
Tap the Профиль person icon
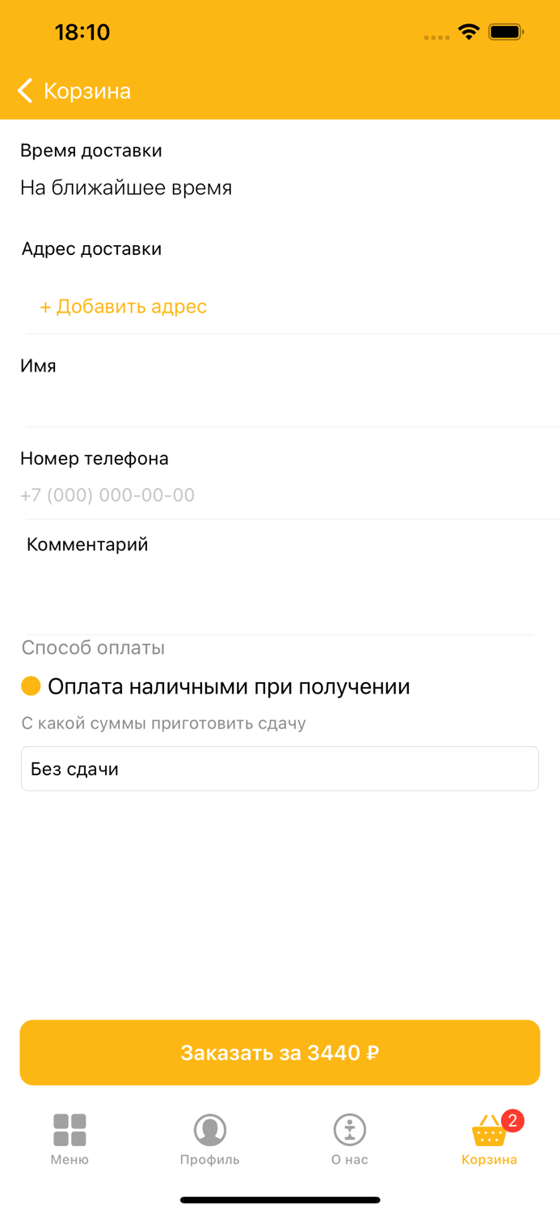click(209, 1129)
